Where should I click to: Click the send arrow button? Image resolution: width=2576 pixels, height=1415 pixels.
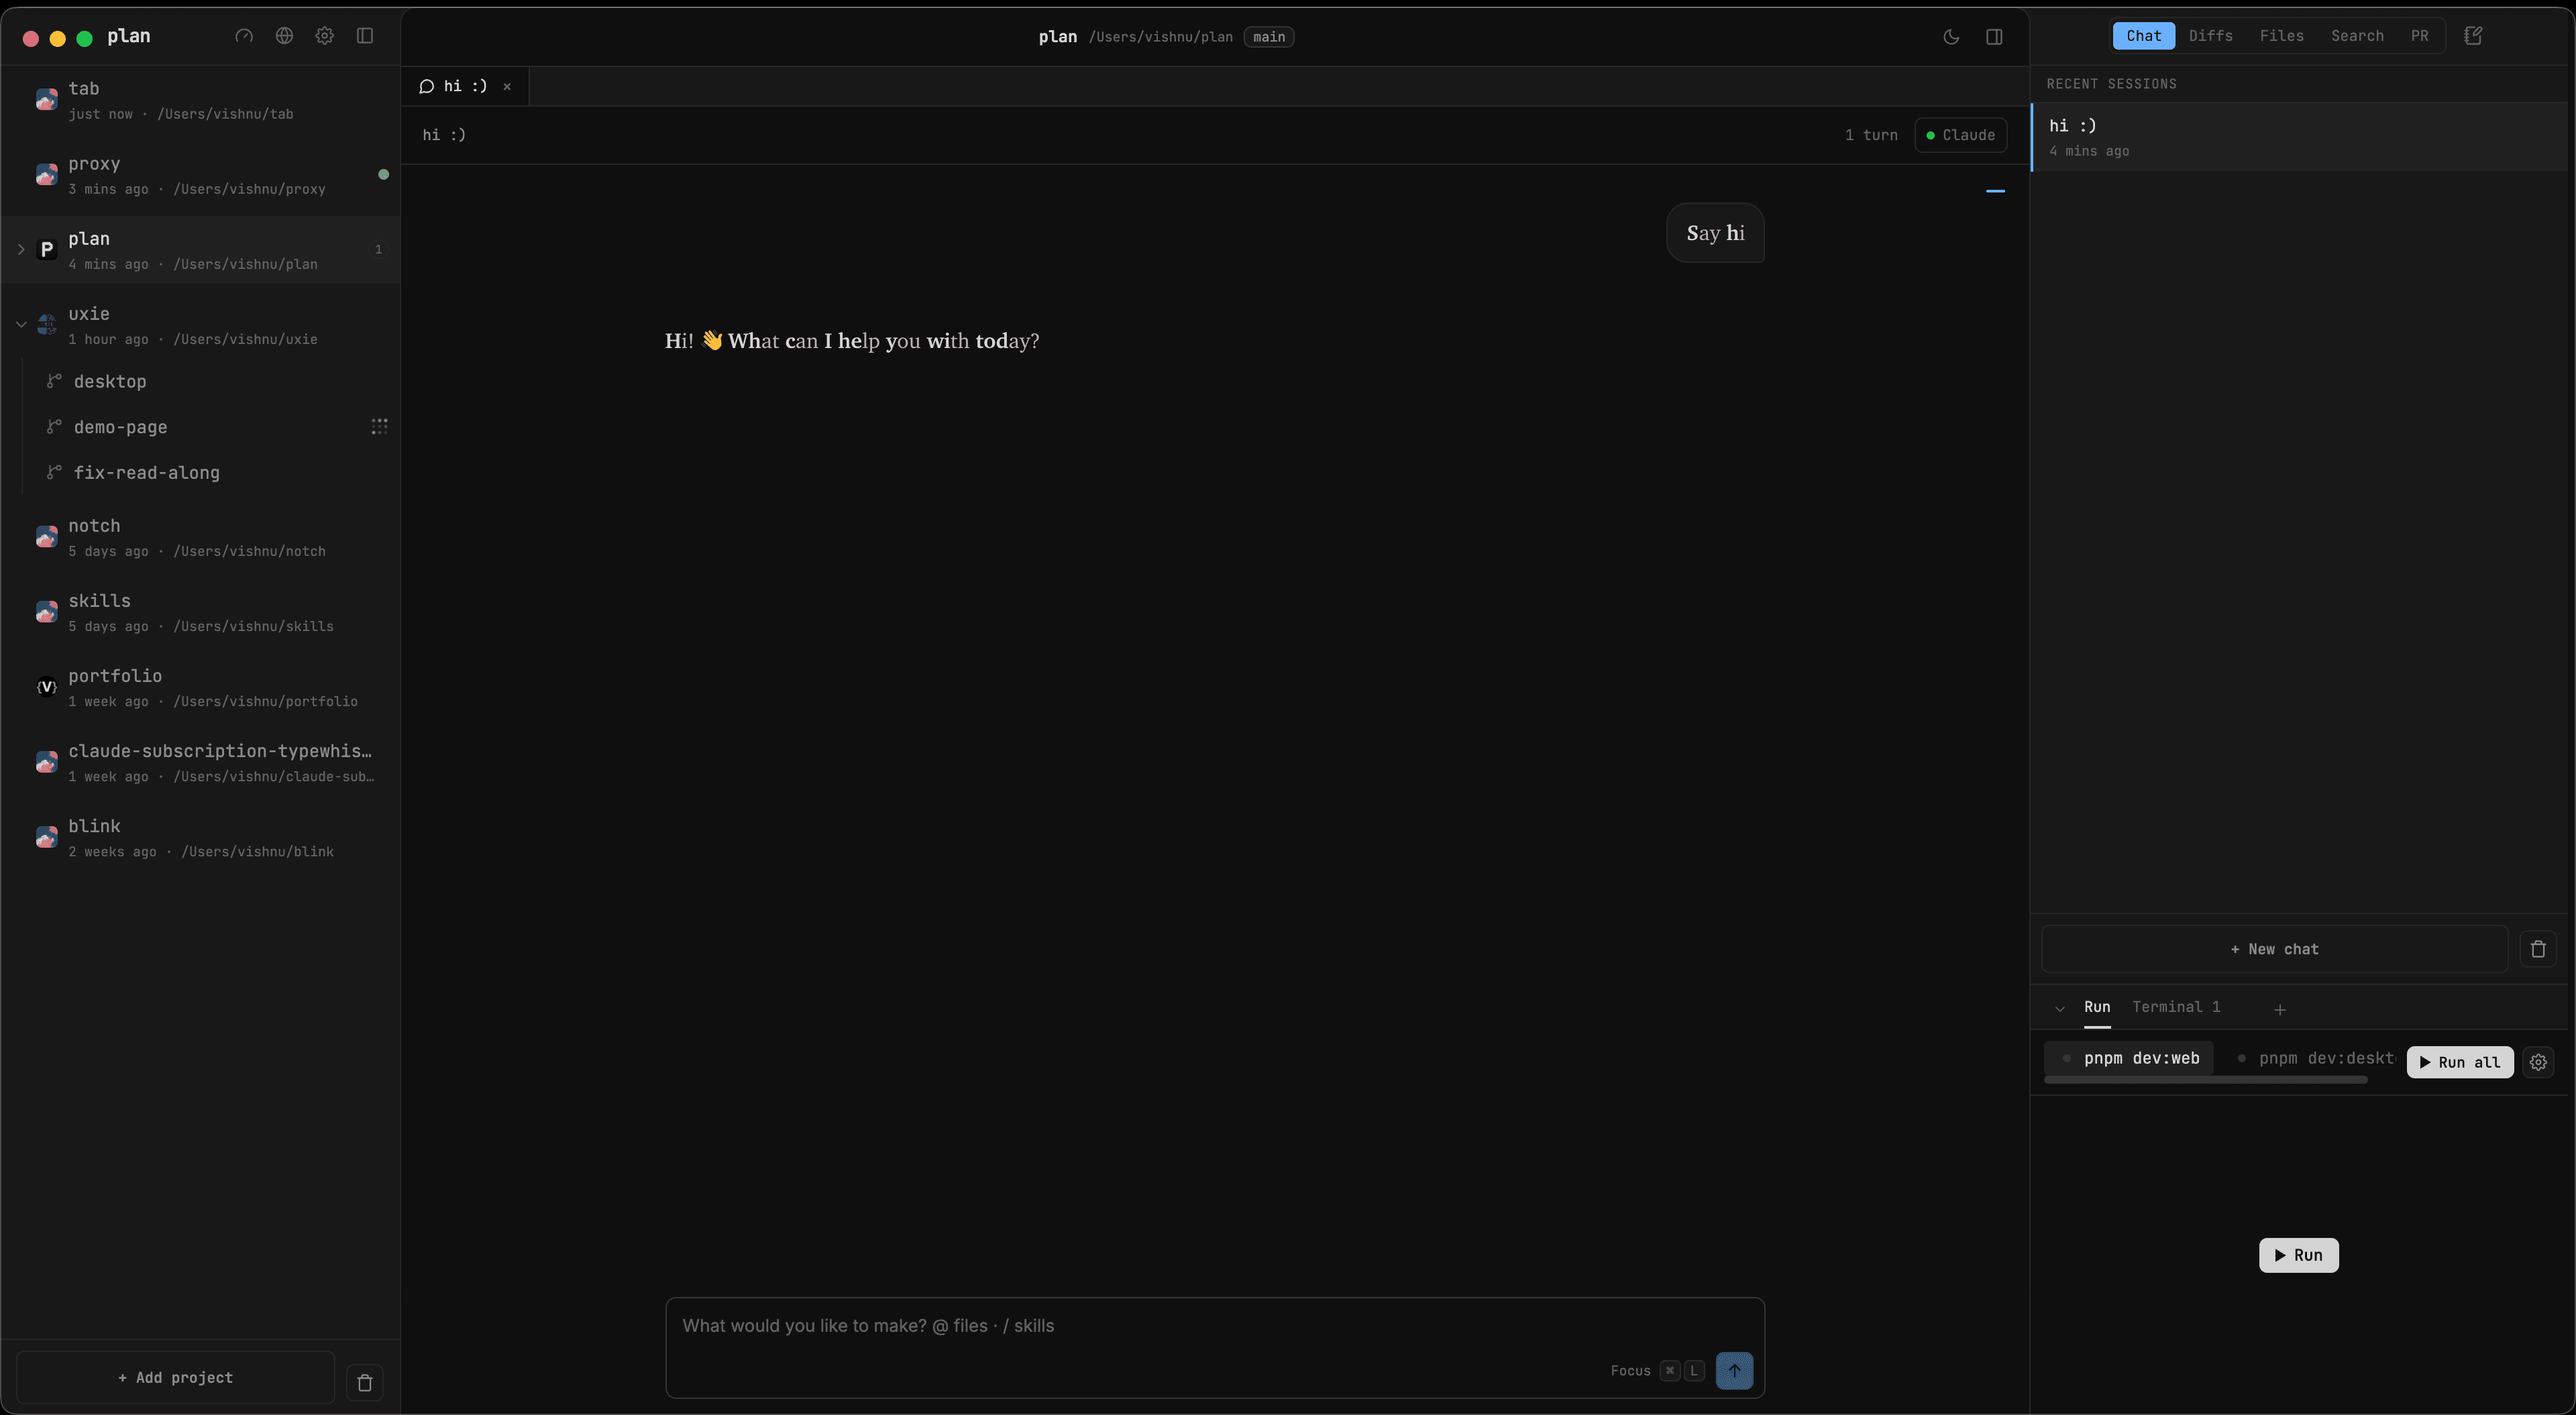(1734, 1370)
